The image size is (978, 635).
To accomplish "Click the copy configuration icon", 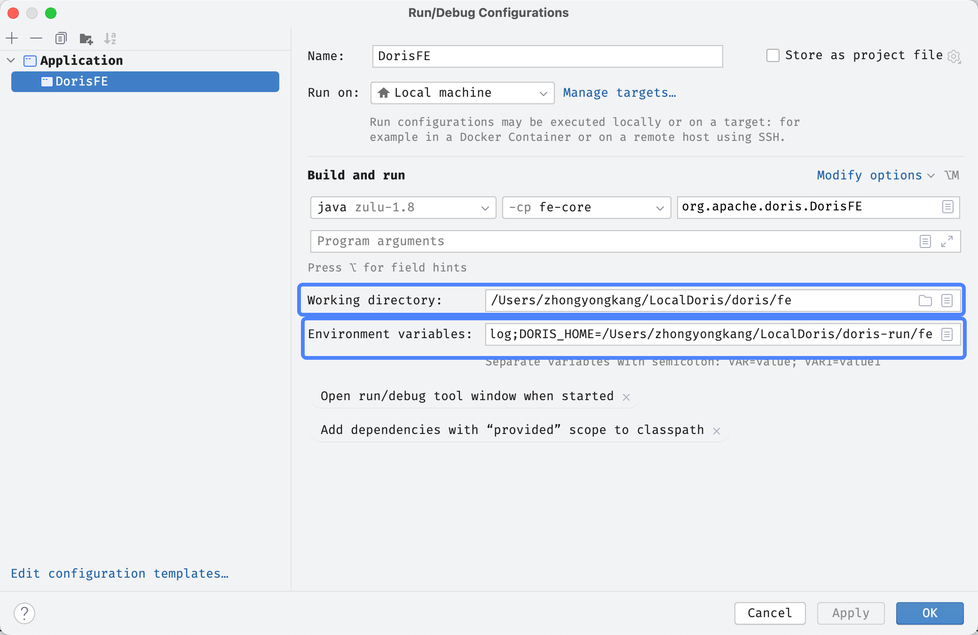I will [61, 39].
